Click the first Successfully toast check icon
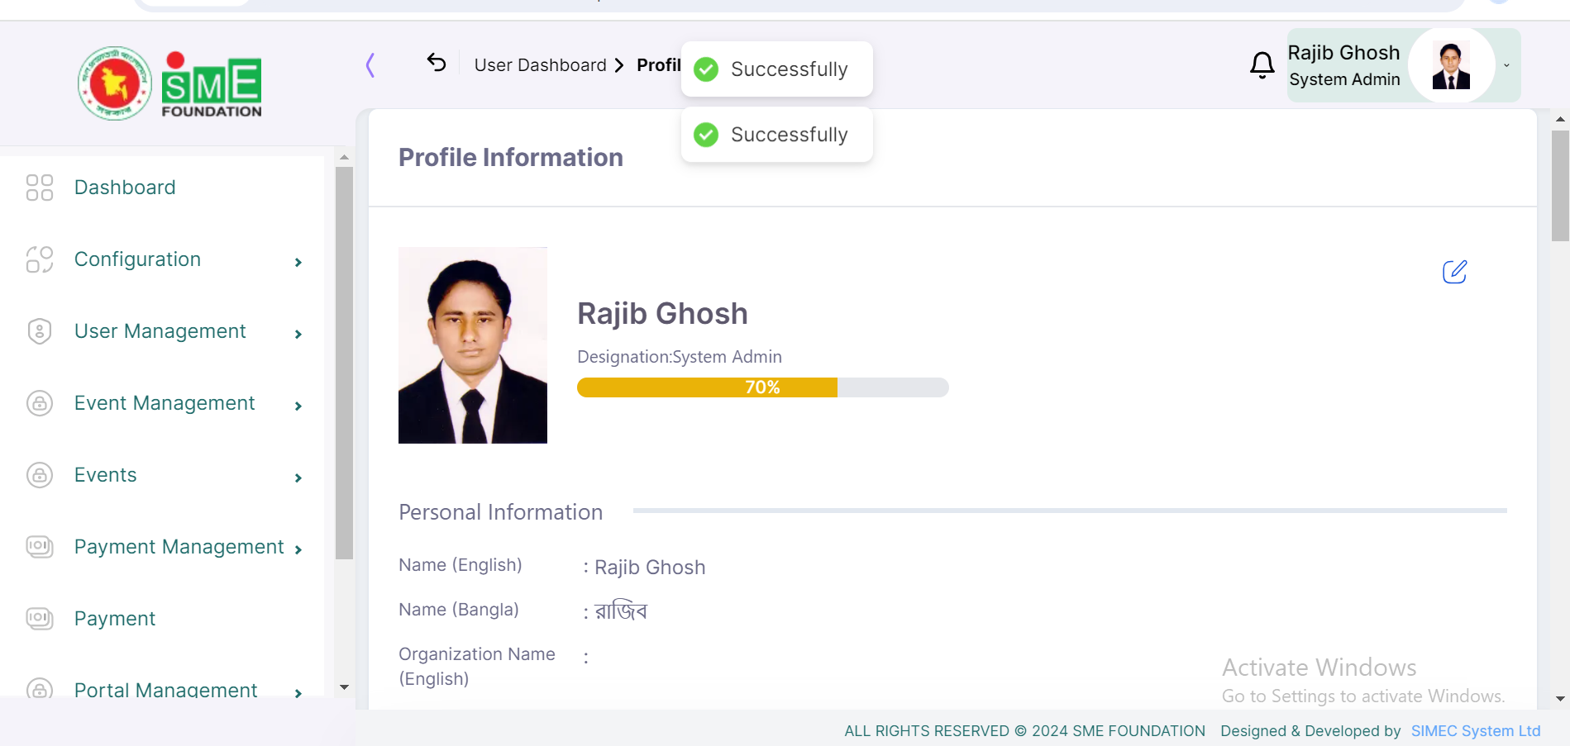This screenshot has width=1570, height=746. pyautogui.click(x=706, y=69)
